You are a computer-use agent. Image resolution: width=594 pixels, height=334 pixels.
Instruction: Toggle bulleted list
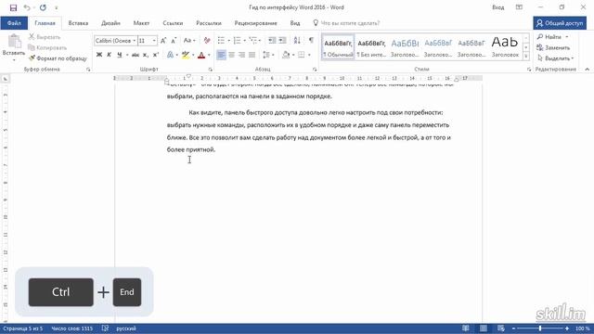tap(221, 41)
